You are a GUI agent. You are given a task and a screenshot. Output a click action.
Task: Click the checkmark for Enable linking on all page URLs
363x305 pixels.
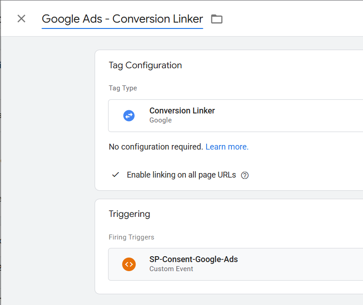pyautogui.click(x=116, y=175)
